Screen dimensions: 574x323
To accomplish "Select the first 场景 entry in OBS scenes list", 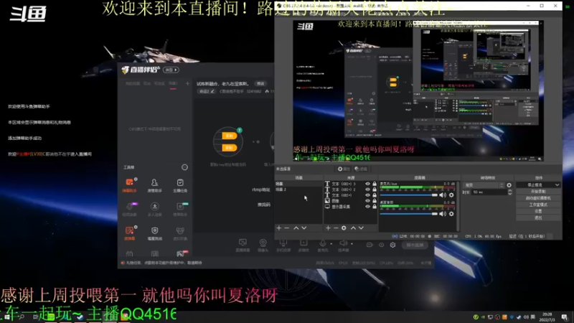I will point(298,184).
